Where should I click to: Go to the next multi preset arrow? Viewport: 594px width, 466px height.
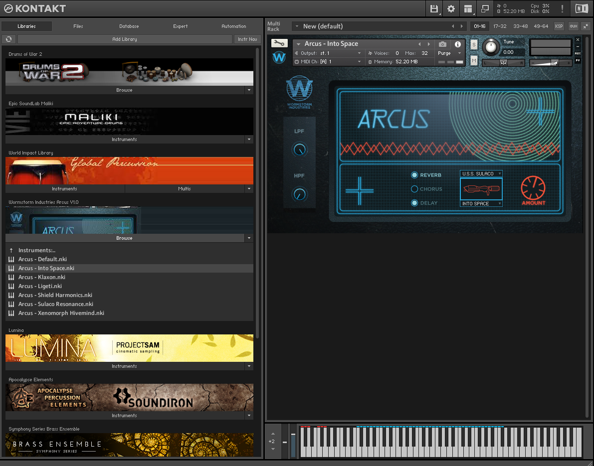tap(461, 26)
